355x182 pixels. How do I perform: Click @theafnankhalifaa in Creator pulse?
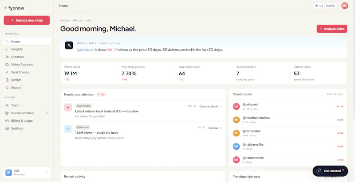256,118
